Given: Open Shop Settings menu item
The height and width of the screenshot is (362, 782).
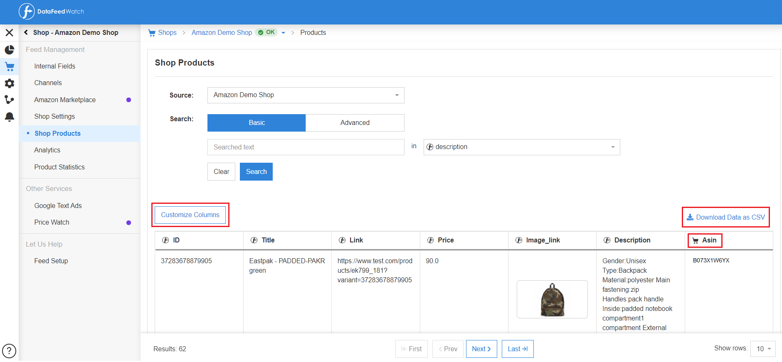Looking at the screenshot, I should point(54,116).
